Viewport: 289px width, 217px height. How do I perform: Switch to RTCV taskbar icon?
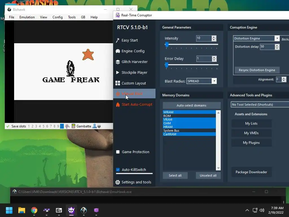pyautogui.click(x=71, y=210)
